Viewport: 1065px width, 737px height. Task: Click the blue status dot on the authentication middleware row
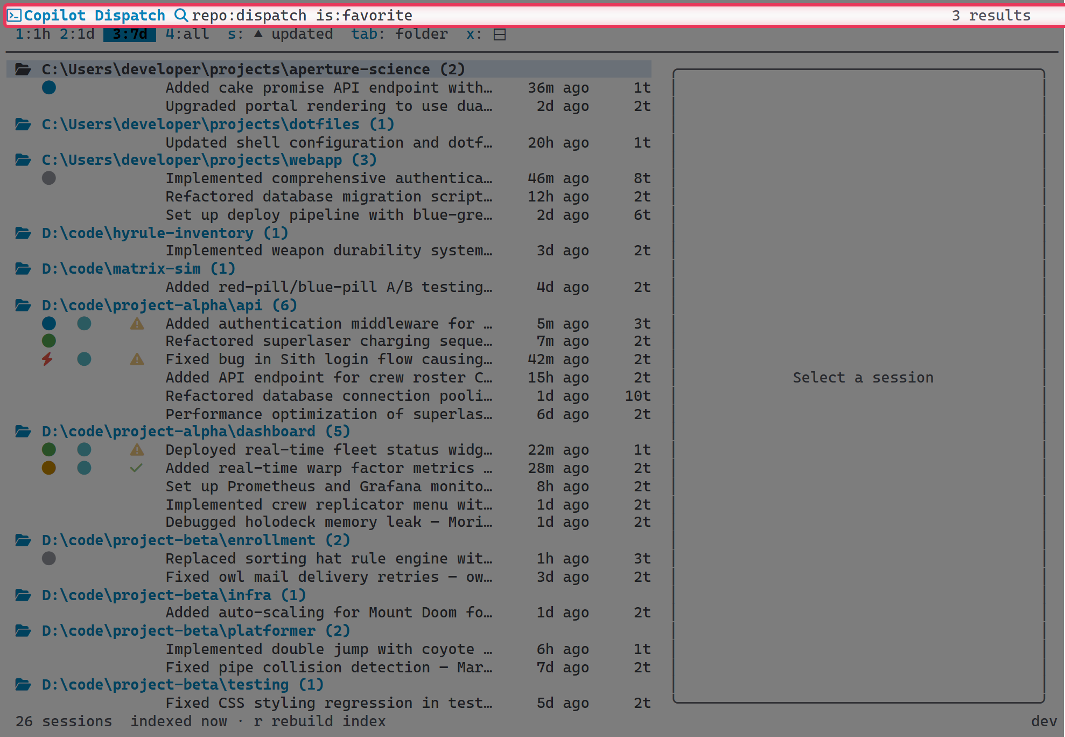[49, 323]
